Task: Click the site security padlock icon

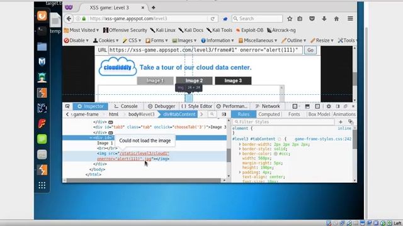Action: (84, 19)
